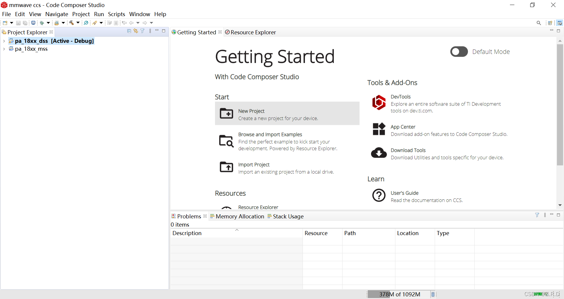Open the dropdown beside the Open Type icon

coord(63,23)
